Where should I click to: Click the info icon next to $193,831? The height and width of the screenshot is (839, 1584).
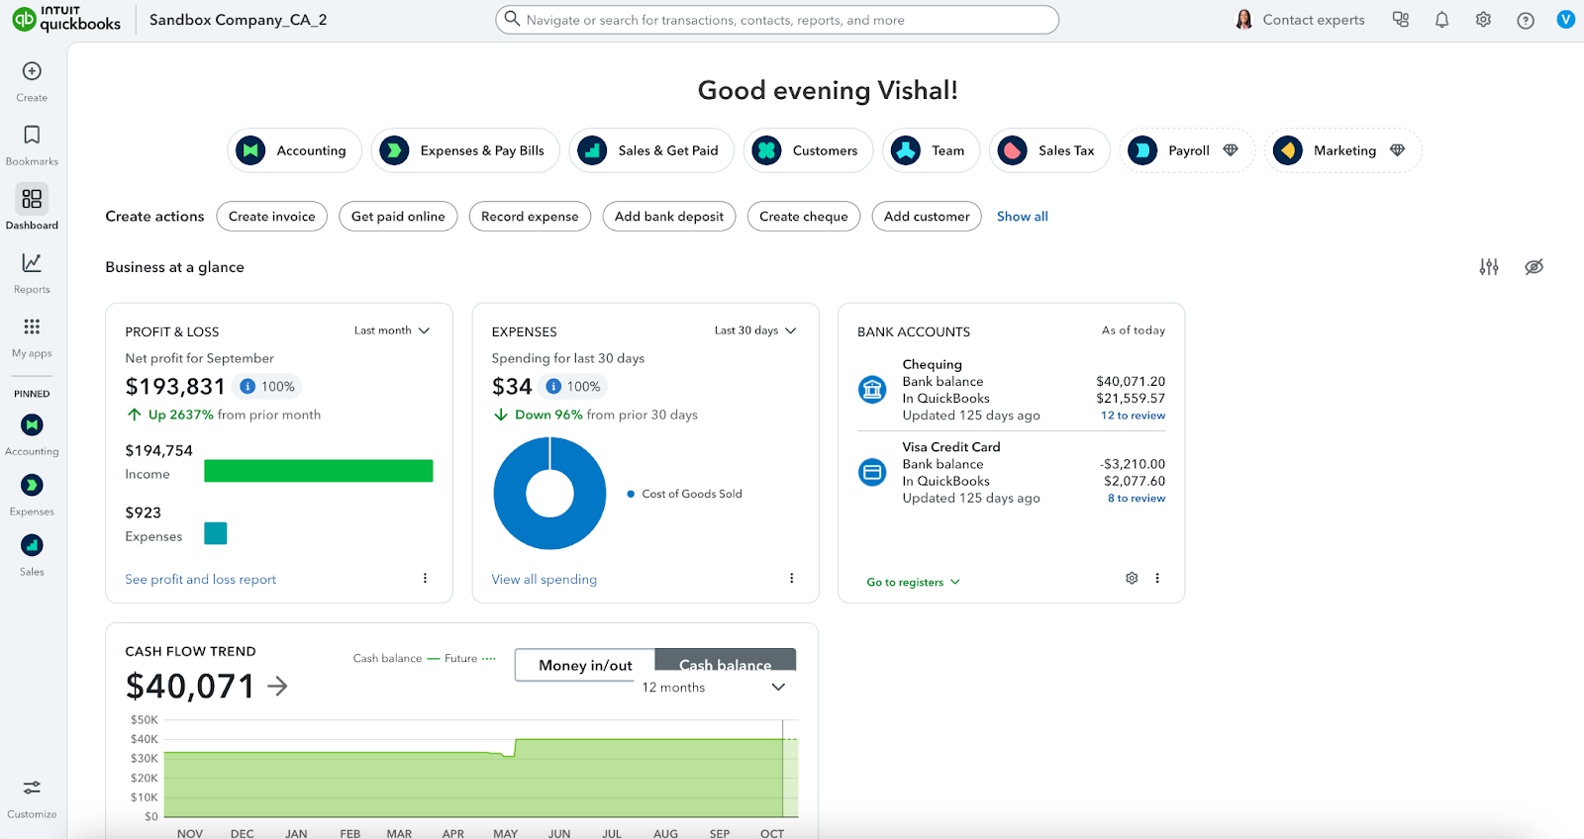pyautogui.click(x=247, y=387)
